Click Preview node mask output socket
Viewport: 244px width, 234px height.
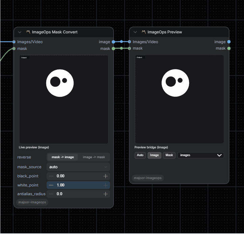tap(229, 48)
